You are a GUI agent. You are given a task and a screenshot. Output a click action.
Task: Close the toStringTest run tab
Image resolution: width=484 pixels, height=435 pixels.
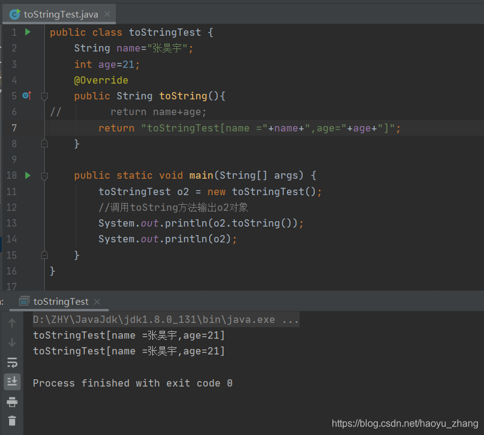point(97,302)
